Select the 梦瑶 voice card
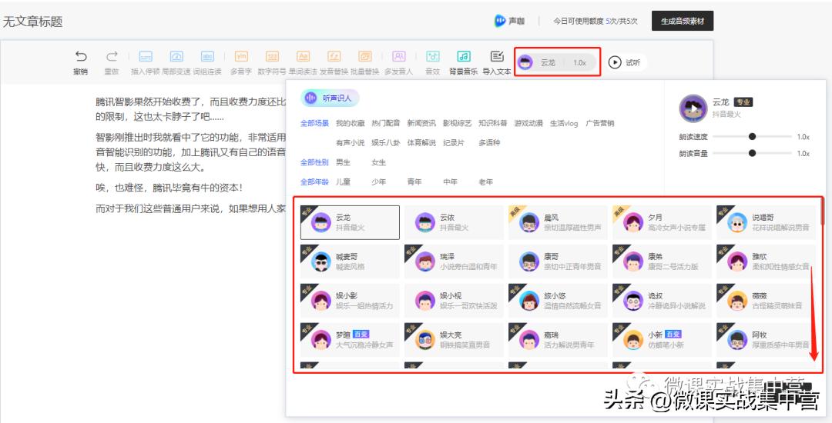Viewport: 832px width, 423px height. tap(350, 340)
